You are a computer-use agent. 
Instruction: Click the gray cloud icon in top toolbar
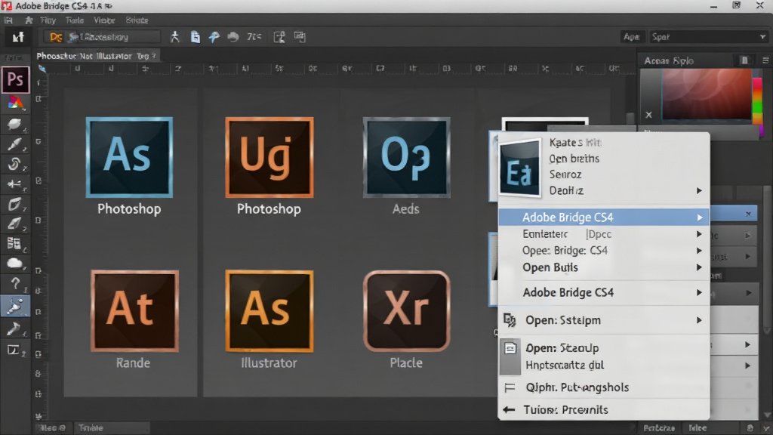[x=233, y=37]
